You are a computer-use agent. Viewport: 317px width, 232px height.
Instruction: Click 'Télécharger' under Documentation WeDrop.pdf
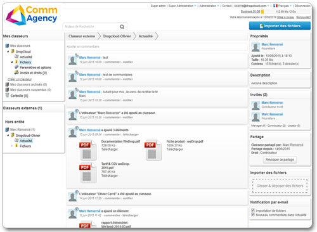[x=110, y=150]
